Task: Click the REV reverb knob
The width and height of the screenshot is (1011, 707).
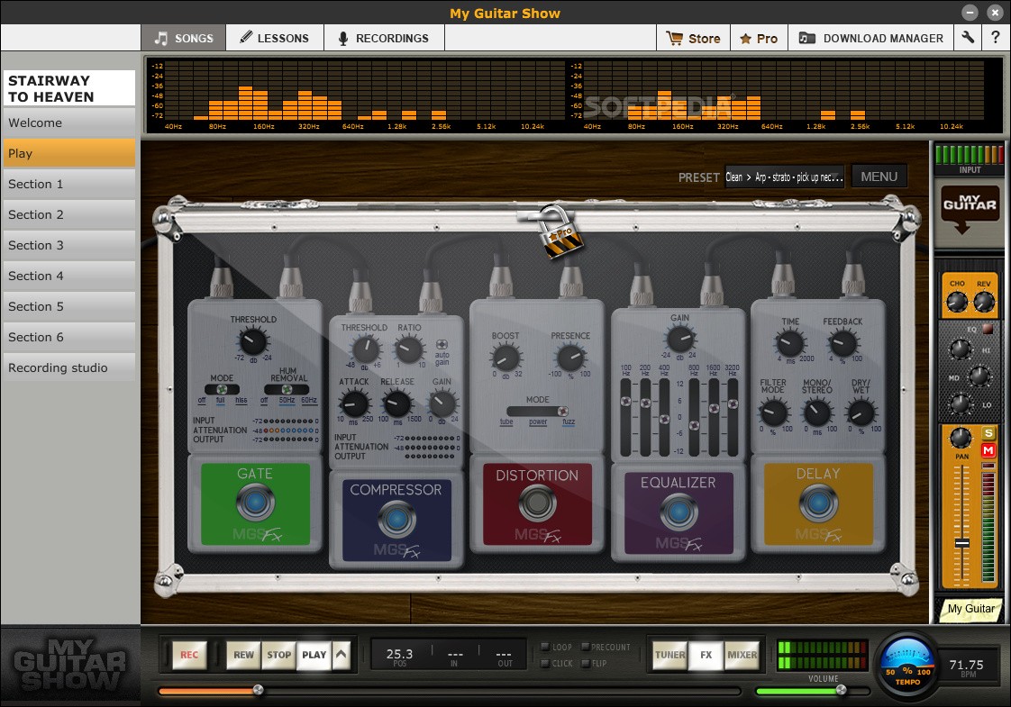Action: pos(983,301)
